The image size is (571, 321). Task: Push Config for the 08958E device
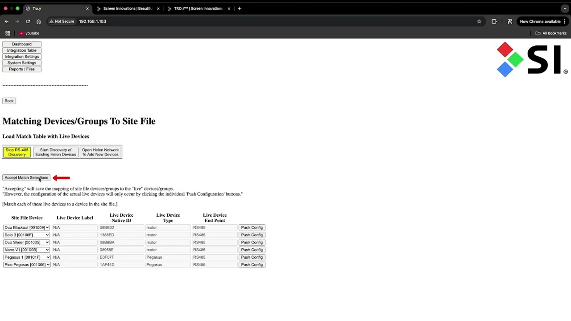tap(252, 250)
